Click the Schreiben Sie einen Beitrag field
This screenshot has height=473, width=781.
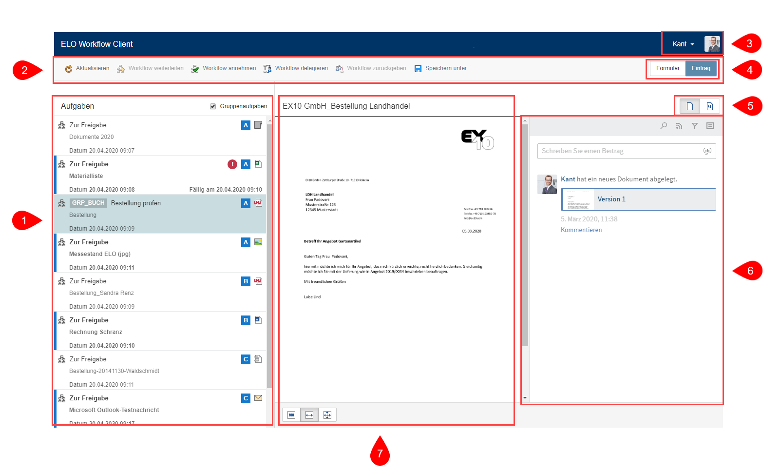tap(620, 151)
